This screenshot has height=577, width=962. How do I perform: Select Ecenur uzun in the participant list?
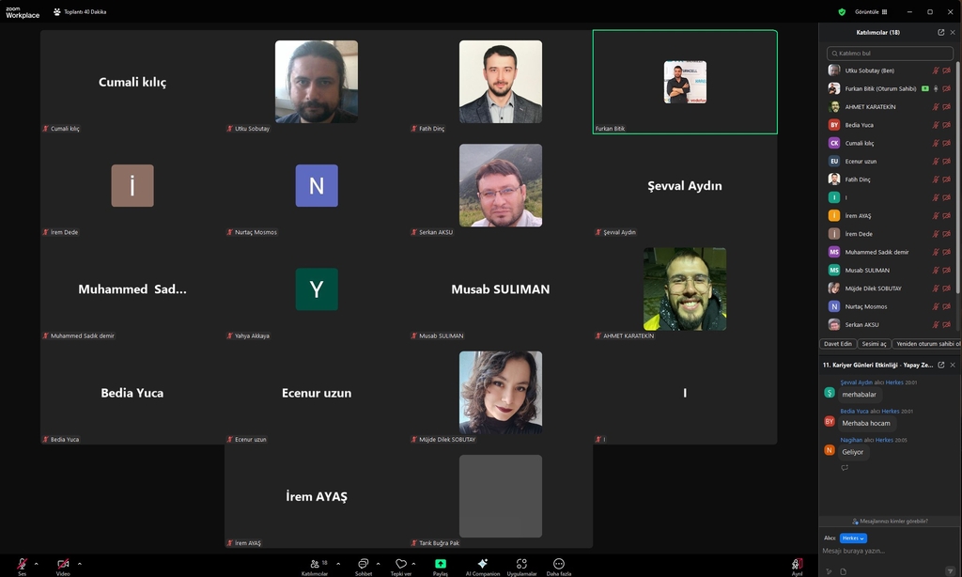(890, 162)
